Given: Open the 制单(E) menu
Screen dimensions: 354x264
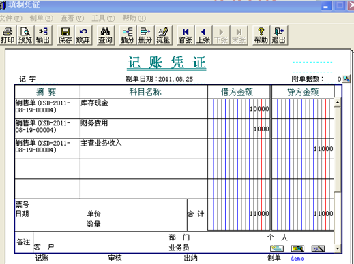Looking at the screenshot, I should pos(42,18).
